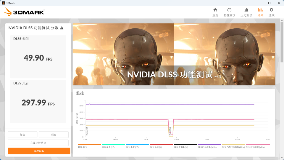Image resolution: width=284 pixels, height=160 pixels.
Task: Click the DLSS 开启 marker line in chart
Action: coord(168,118)
